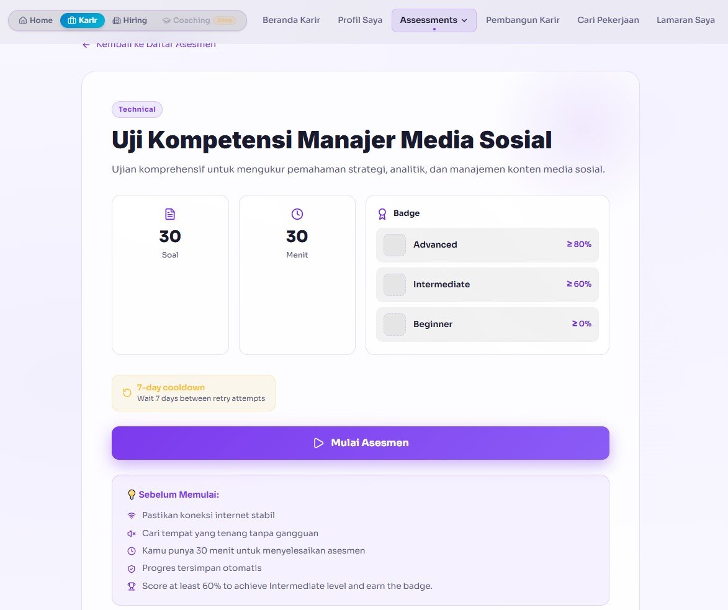Click the 30 Menit card count
The width and height of the screenshot is (728, 610).
point(297,236)
